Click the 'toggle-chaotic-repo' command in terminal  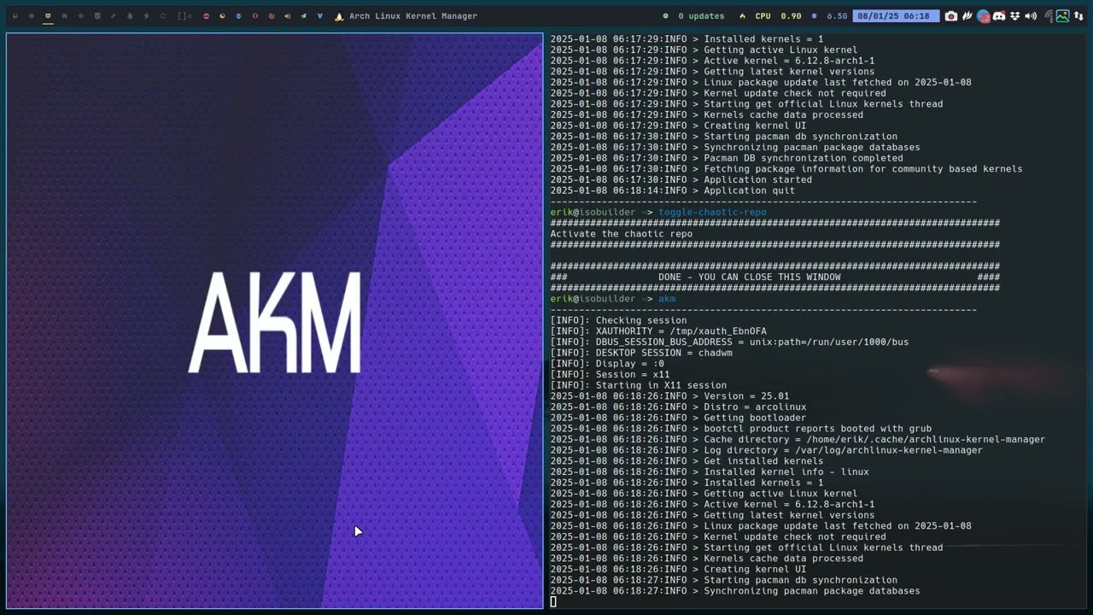coord(712,212)
